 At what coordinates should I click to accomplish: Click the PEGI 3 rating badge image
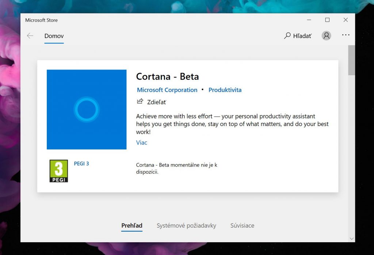click(59, 171)
